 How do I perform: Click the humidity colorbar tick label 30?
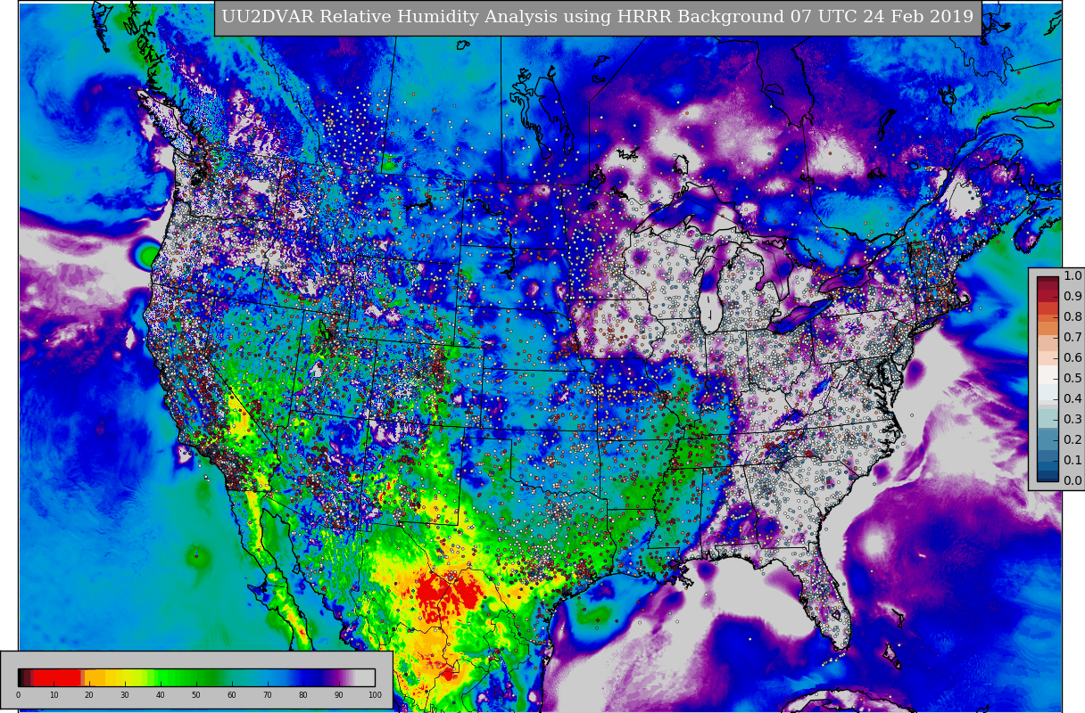pos(125,695)
